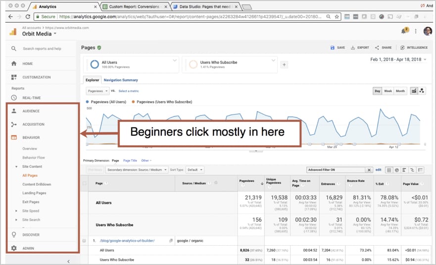The width and height of the screenshot is (436, 265).
Task: Expand the Site Search tree item
Action: pyautogui.click(x=16, y=220)
